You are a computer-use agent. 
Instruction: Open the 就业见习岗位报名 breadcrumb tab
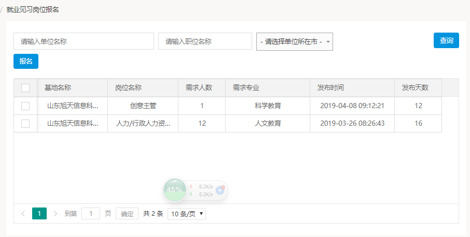click(x=33, y=10)
